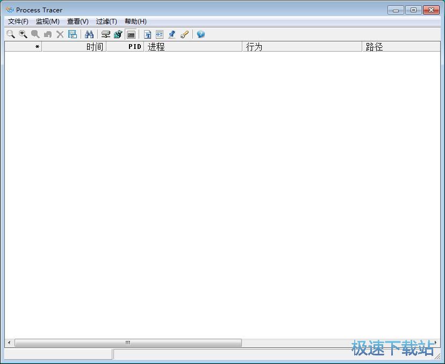Open the 过滤(T) menu
Image resolution: width=445 pixels, height=364 pixels.
tap(106, 22)
